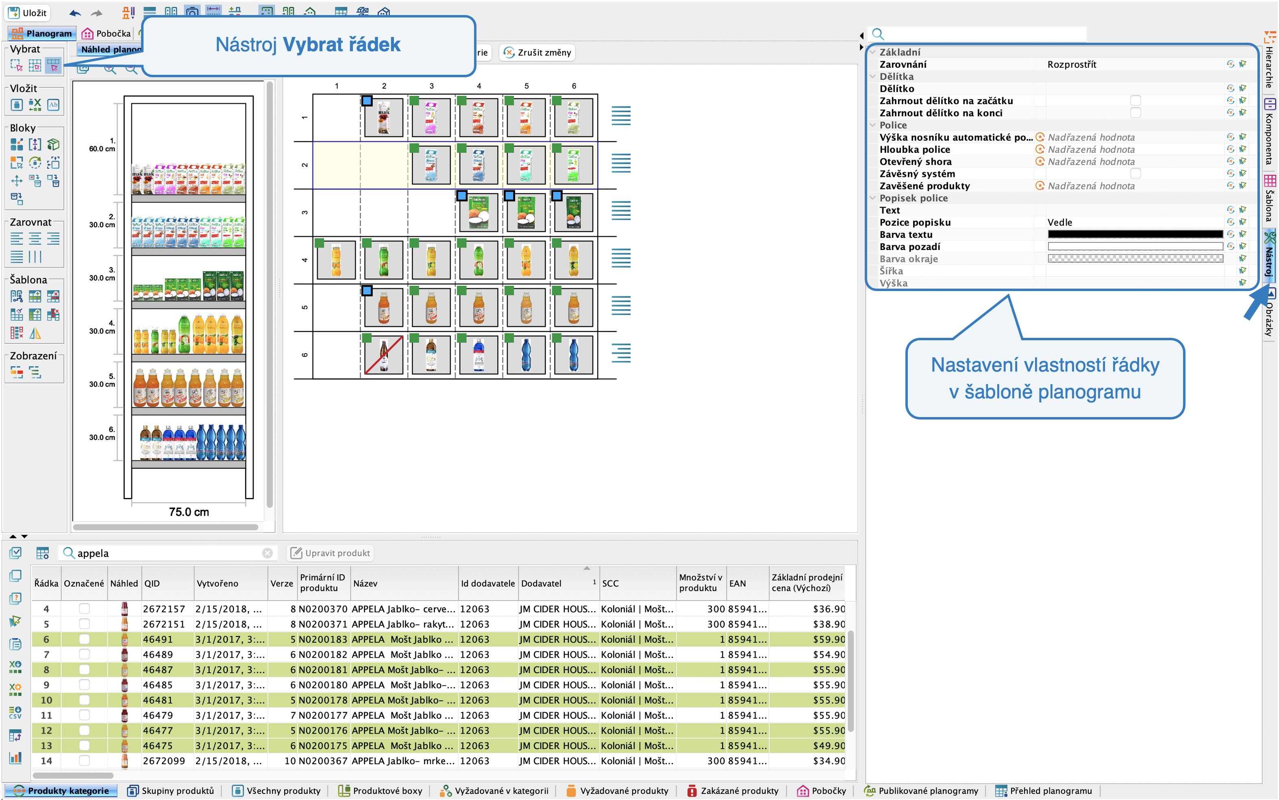This screenshot has height=800, width=1279.
Task: Clear the 'appela' search with the X button
Action: 267,553
